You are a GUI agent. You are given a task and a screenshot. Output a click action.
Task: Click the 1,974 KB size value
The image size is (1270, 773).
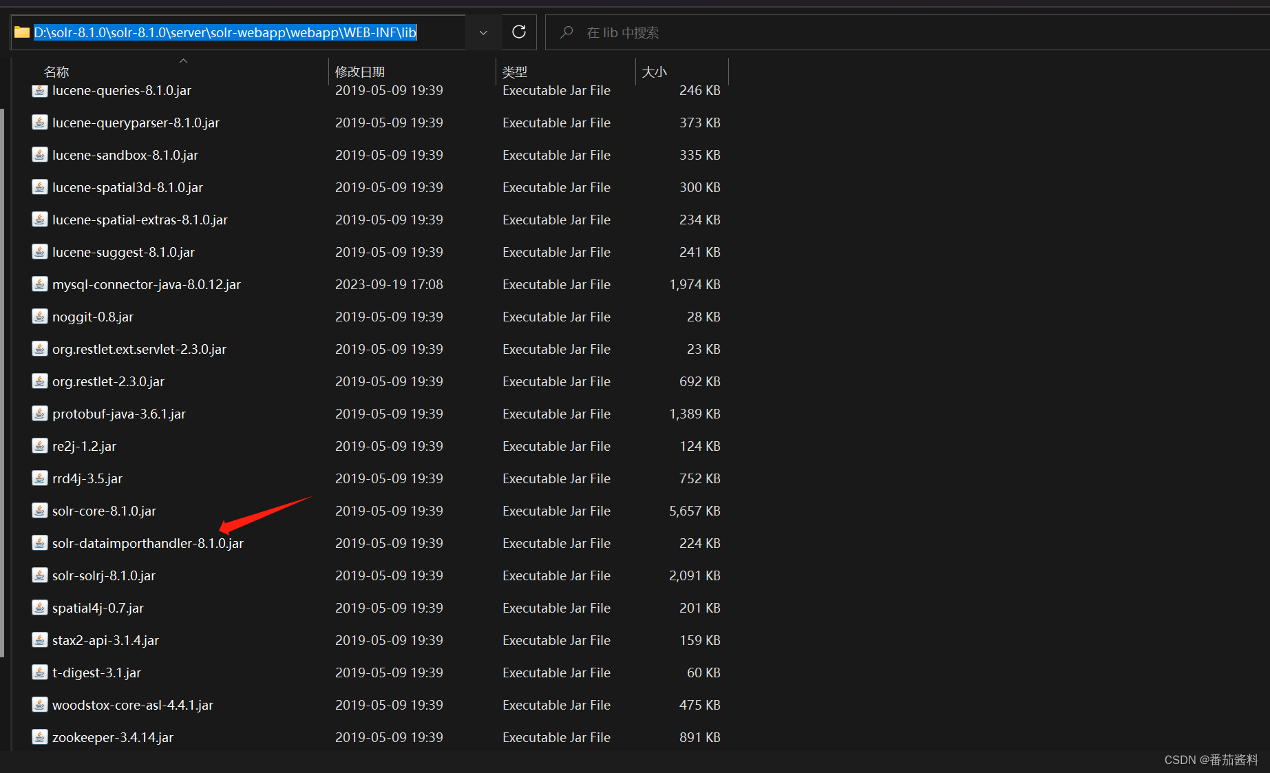coord(695,284)
